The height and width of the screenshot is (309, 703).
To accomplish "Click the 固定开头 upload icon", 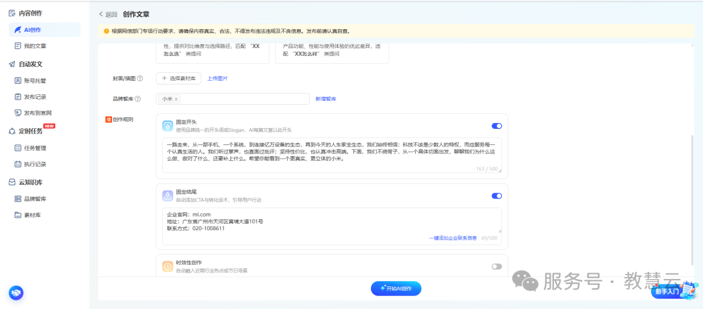I will coord(168,126).
